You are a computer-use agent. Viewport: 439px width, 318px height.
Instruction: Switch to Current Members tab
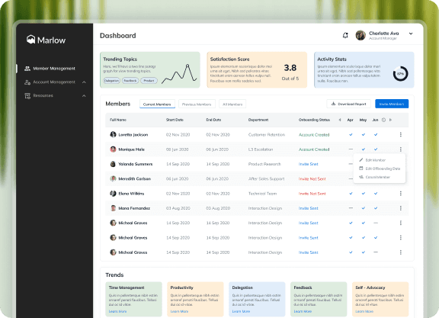click(157, 104)
